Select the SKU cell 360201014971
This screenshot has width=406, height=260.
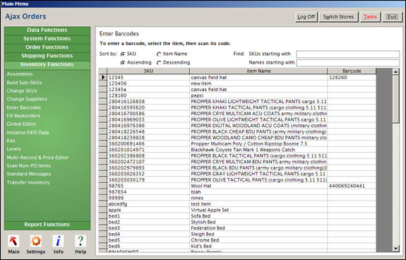(x=148, y=150)
